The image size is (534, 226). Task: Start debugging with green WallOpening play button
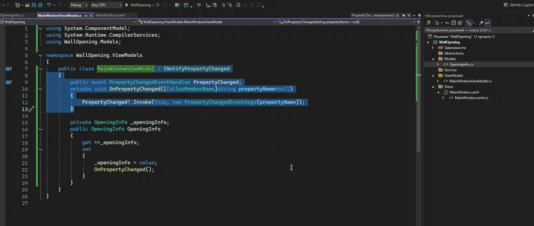tap(127, 5)
